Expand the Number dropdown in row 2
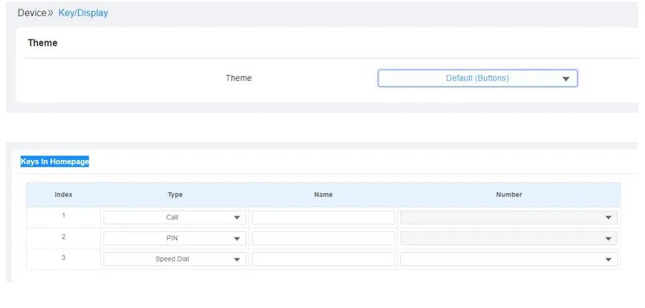Image resolution: width=645 pixels, height=308 pixels. pyautogui.click(x=508, y=238)
